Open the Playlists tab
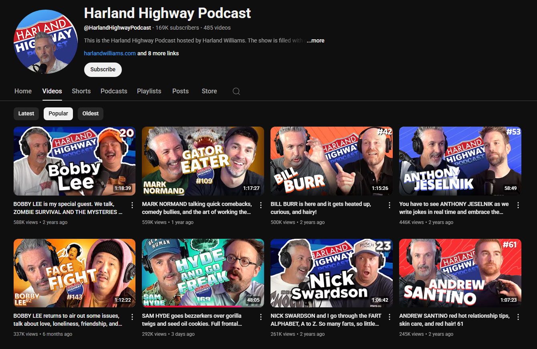Viewport: 537px width, 349px height. (x=149, y=91)
